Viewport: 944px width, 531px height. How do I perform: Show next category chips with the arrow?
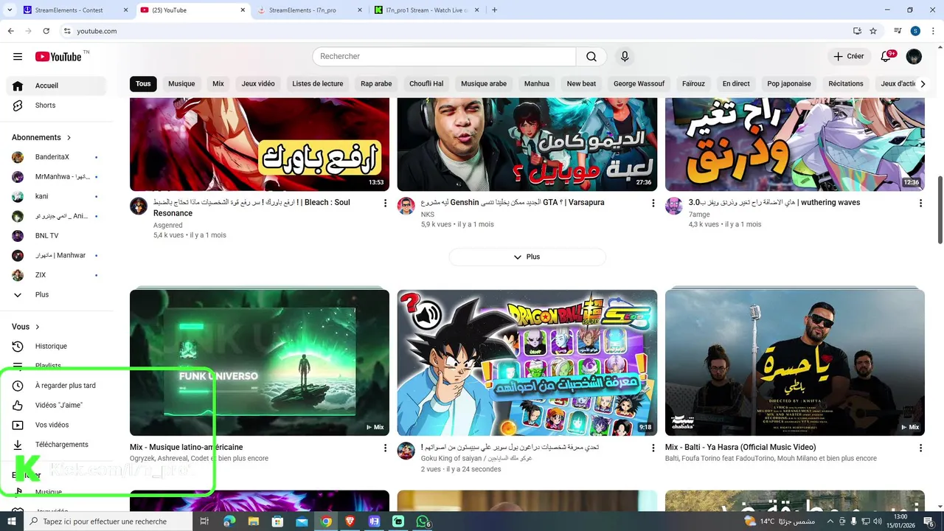coord(923,84)
